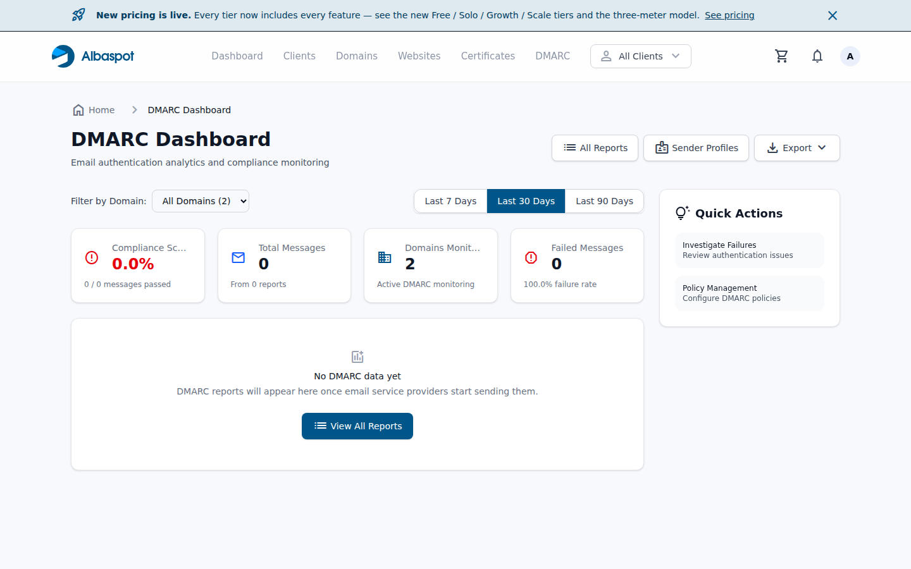Image resolution: width=911 pixels, height=569 pixels.
Task: Click the chevron in All Clients selector
Action: 676,56
